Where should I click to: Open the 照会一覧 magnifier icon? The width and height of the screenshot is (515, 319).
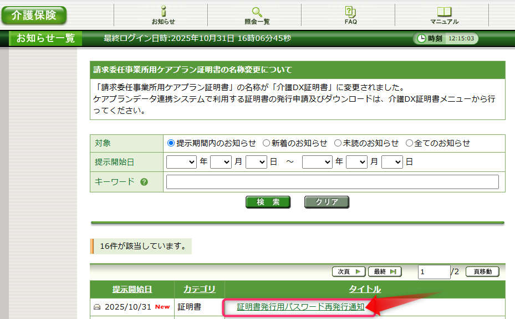[257, 12]
